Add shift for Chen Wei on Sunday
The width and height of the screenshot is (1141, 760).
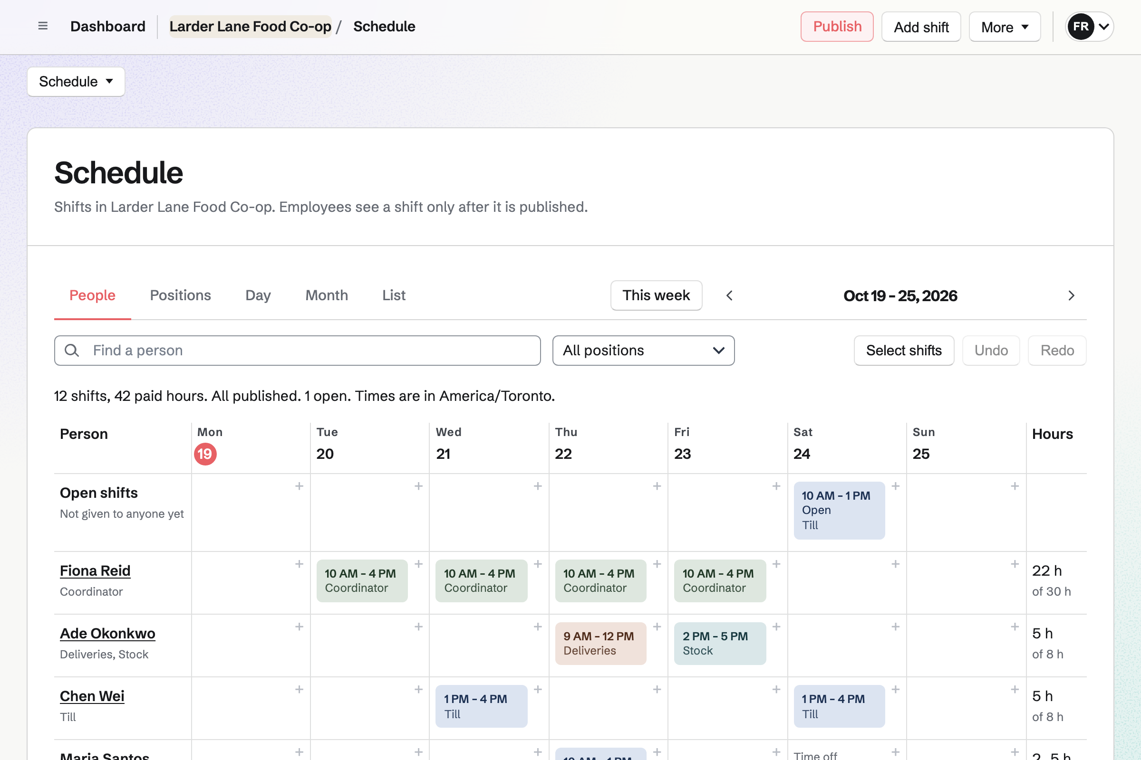[x=1015, y=689]
